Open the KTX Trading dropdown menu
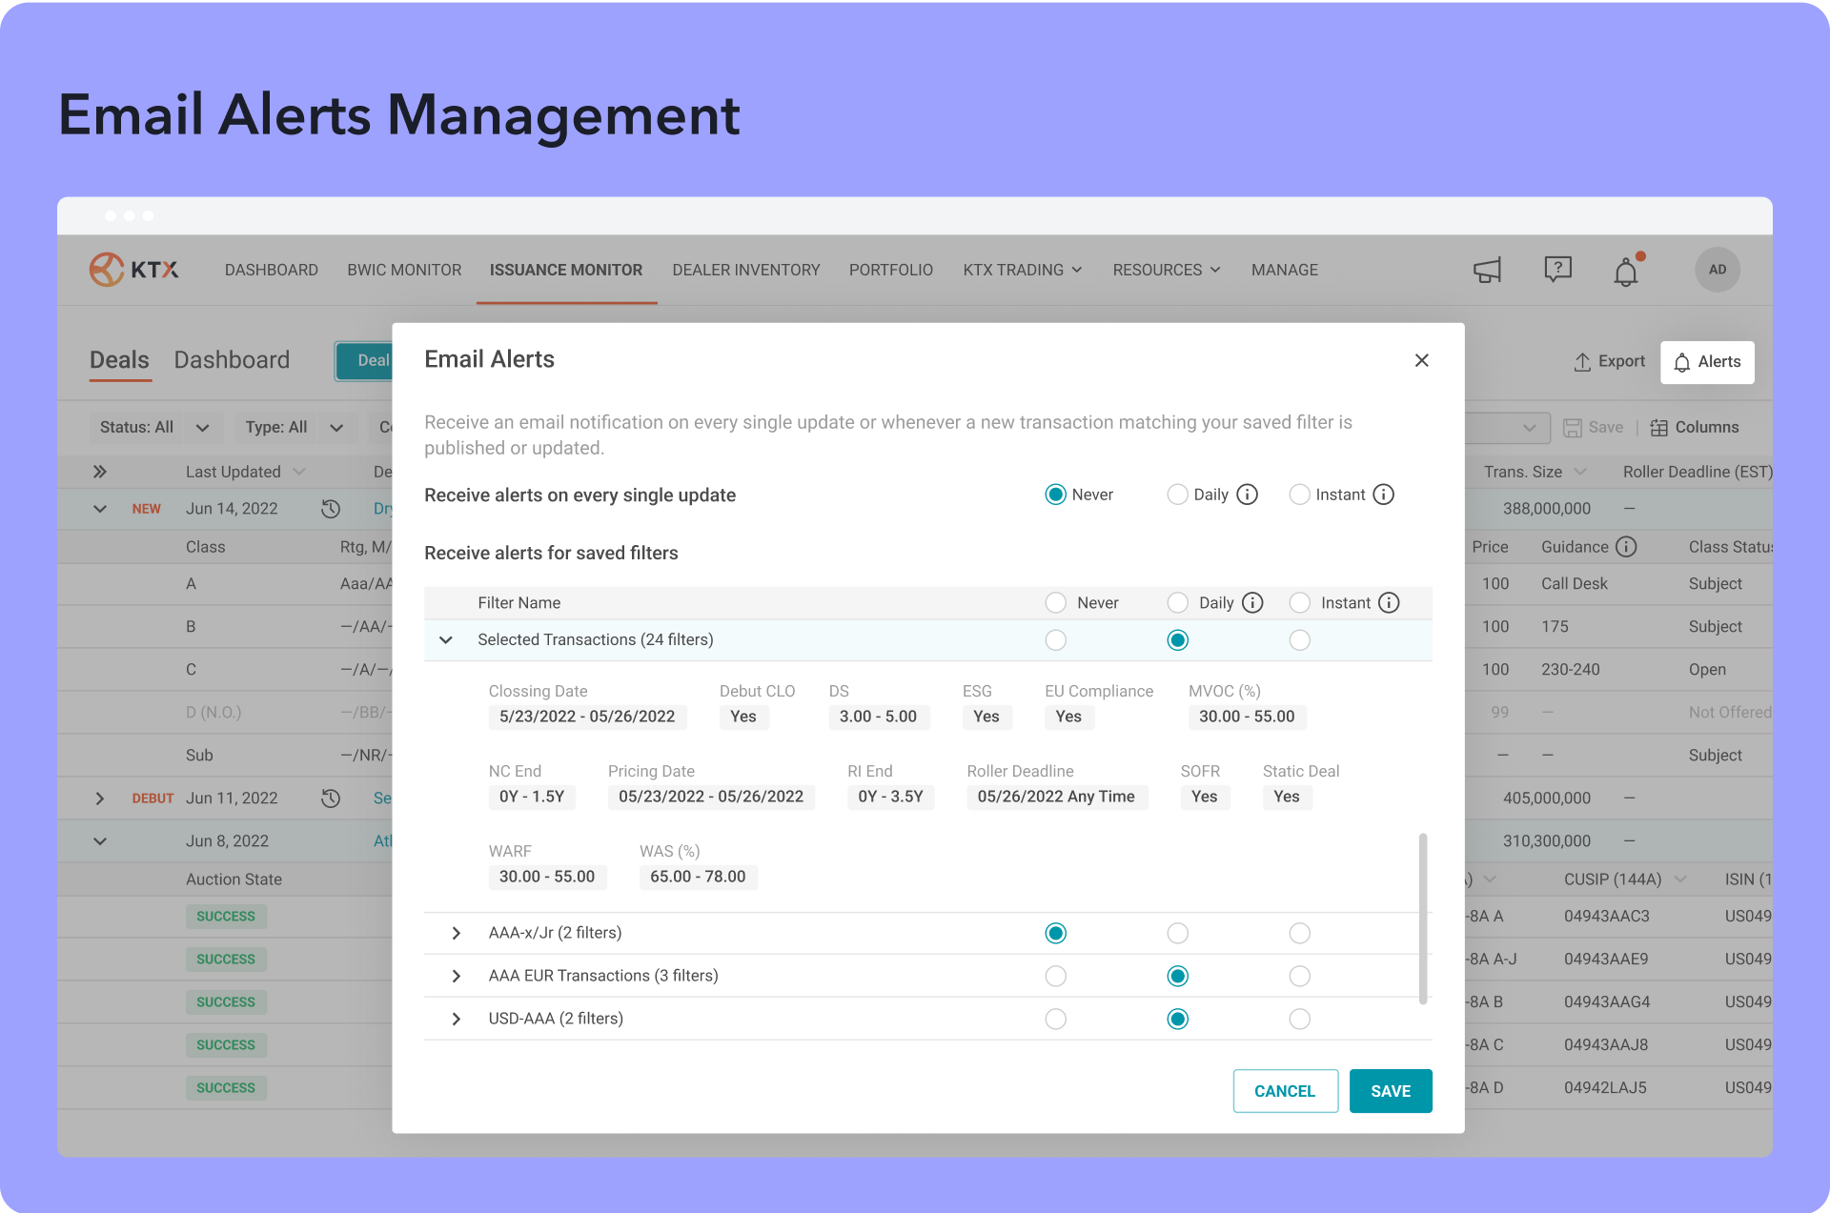The height and width of the screenshot is (1213, 1830). [1022, 270]
